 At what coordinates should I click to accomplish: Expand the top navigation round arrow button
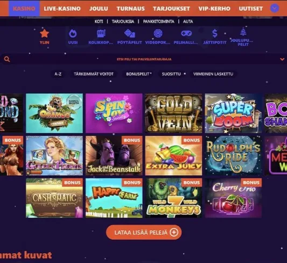click(x=275, y=8)
